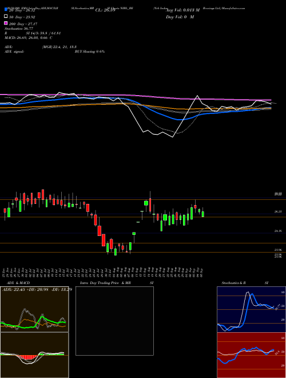Select the '200 Day - 27.17' legend text
This screenshot has height=378, width=286.
[x=23, y=24]
